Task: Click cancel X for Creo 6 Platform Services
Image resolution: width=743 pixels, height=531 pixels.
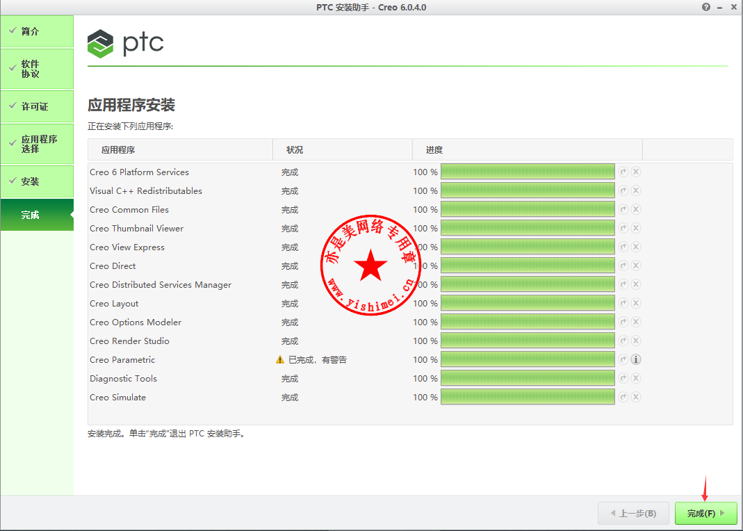Action: point(636,172)
